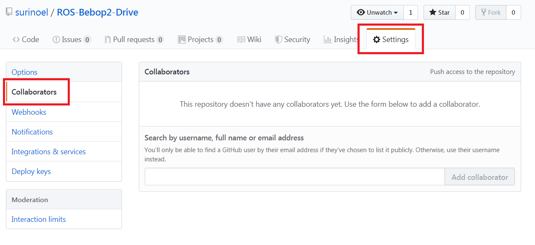Image resolution: width=535 pixels, height=245 pixels.
Task: Click the Projects count badge
Action: click(219, 40)
